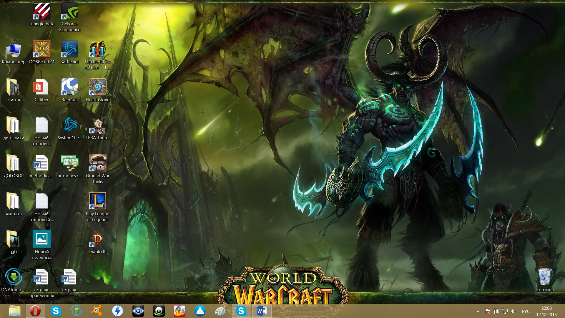Select the DOSBox 0.74 shortcut
This screenshot has height=318, width=565.
(x=41, y=52)
